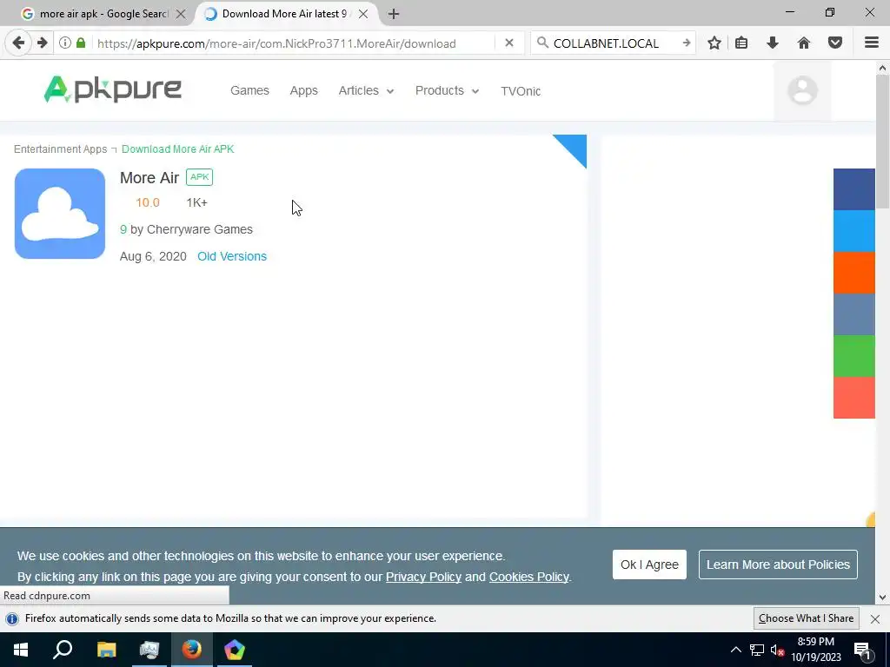Open the user account avatar icon
Image resolution: width=890 pixels, height=667 pixels.
[802, 90]
